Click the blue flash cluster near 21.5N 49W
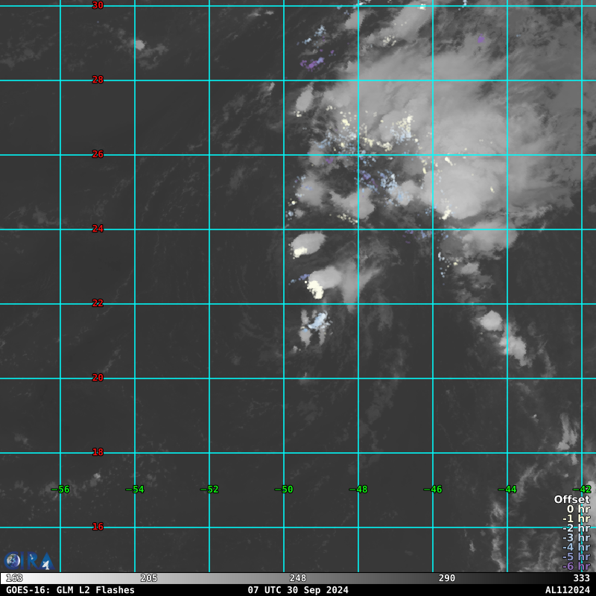Image resolution: width=596 pixels, height=596 pixels. click(318, 321)
